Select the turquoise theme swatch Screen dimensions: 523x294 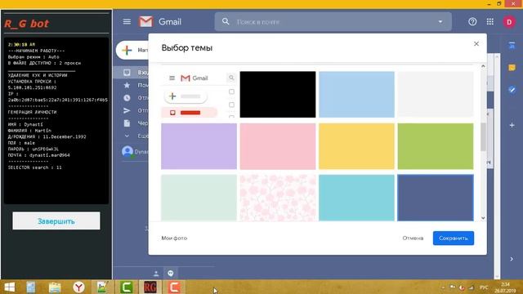pos(356,198)
